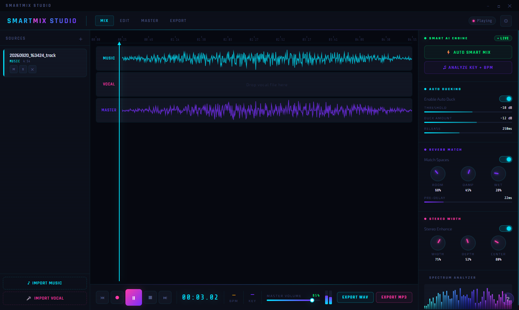Image resolution: width=519 pixels, height=310 pixels.
Task: Click the Vocal track drop zone
Action: click(x=267, y=85)
